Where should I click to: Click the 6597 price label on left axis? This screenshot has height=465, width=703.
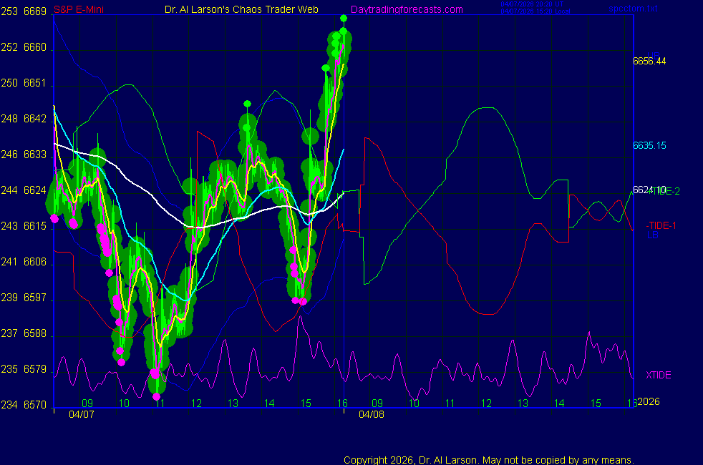tap(35, 298)
